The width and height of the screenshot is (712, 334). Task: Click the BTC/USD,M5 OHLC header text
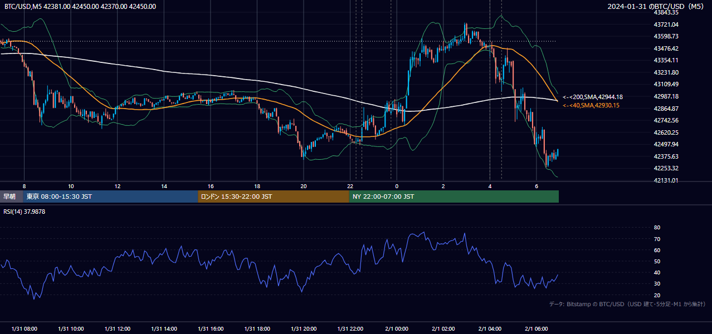click(x=80, y=7)
